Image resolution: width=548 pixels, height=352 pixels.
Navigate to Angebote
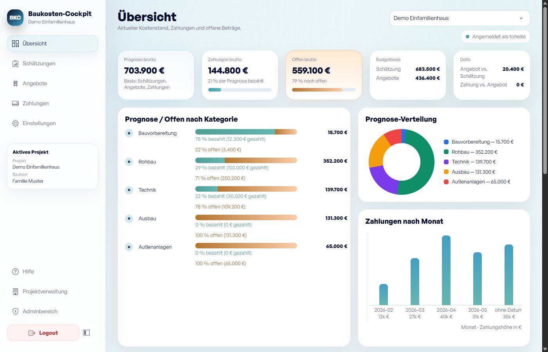tap(52, 83)
